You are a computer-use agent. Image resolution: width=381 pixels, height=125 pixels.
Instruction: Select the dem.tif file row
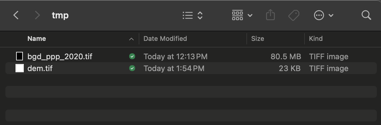(190, 68)
